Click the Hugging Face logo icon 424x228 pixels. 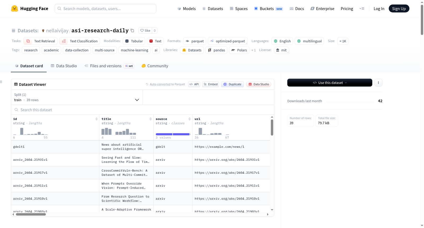coord(15,8)
